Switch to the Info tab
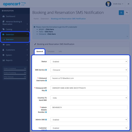 tap(60, 51)
